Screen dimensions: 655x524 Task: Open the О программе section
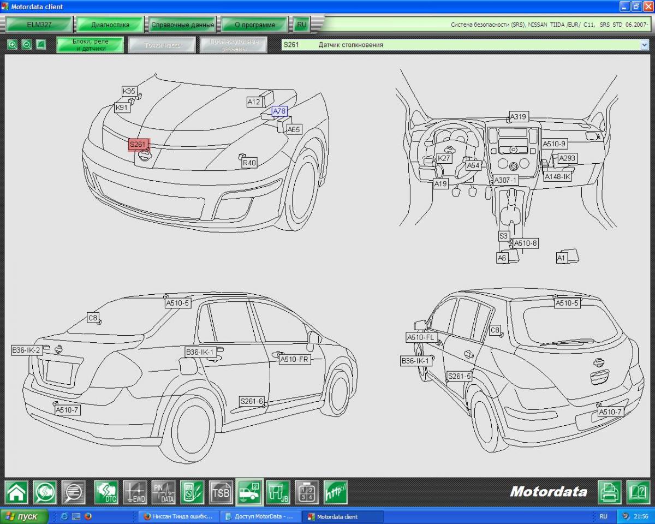pos(254,25)
